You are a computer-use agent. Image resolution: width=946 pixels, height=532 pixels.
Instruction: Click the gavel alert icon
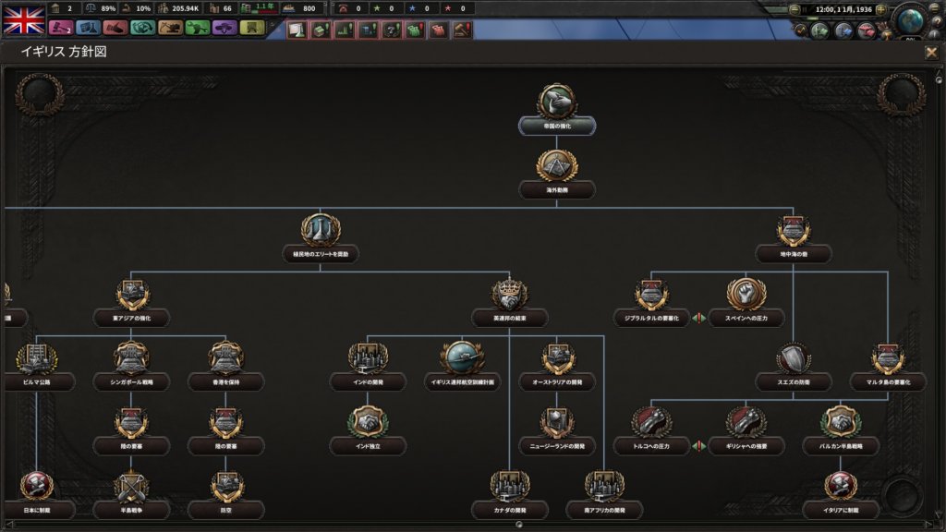tap(462, 30)
